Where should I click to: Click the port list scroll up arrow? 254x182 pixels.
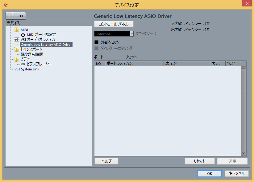[244, 69]
